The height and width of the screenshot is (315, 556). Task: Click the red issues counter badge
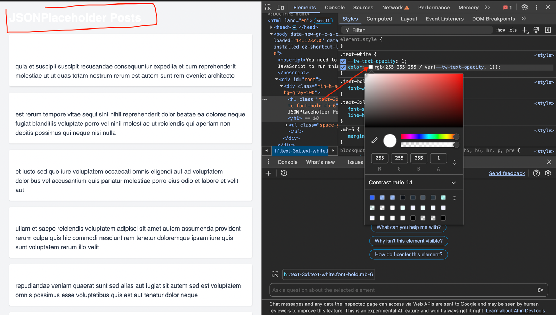coord(507,7)
